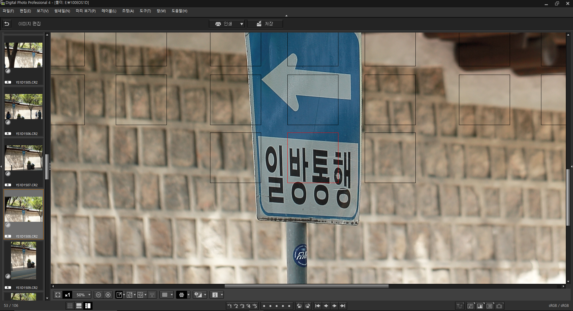
Task: Expand single display mode dropdown arrow
Action: coord(124,295)
